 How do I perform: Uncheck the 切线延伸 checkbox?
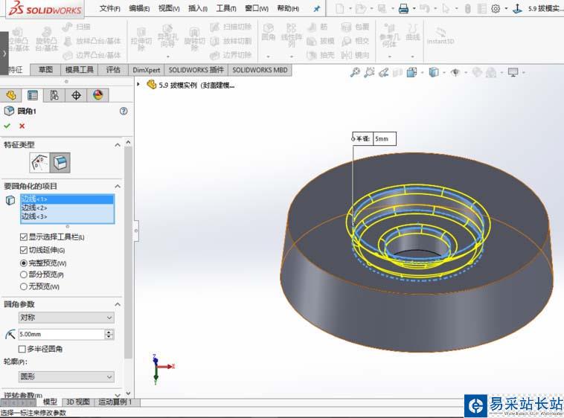[x=24, y=250]
